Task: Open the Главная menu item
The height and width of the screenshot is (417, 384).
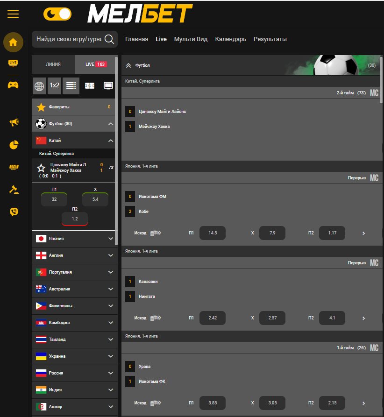Action: pyautogui.click(x=136, y=39)
